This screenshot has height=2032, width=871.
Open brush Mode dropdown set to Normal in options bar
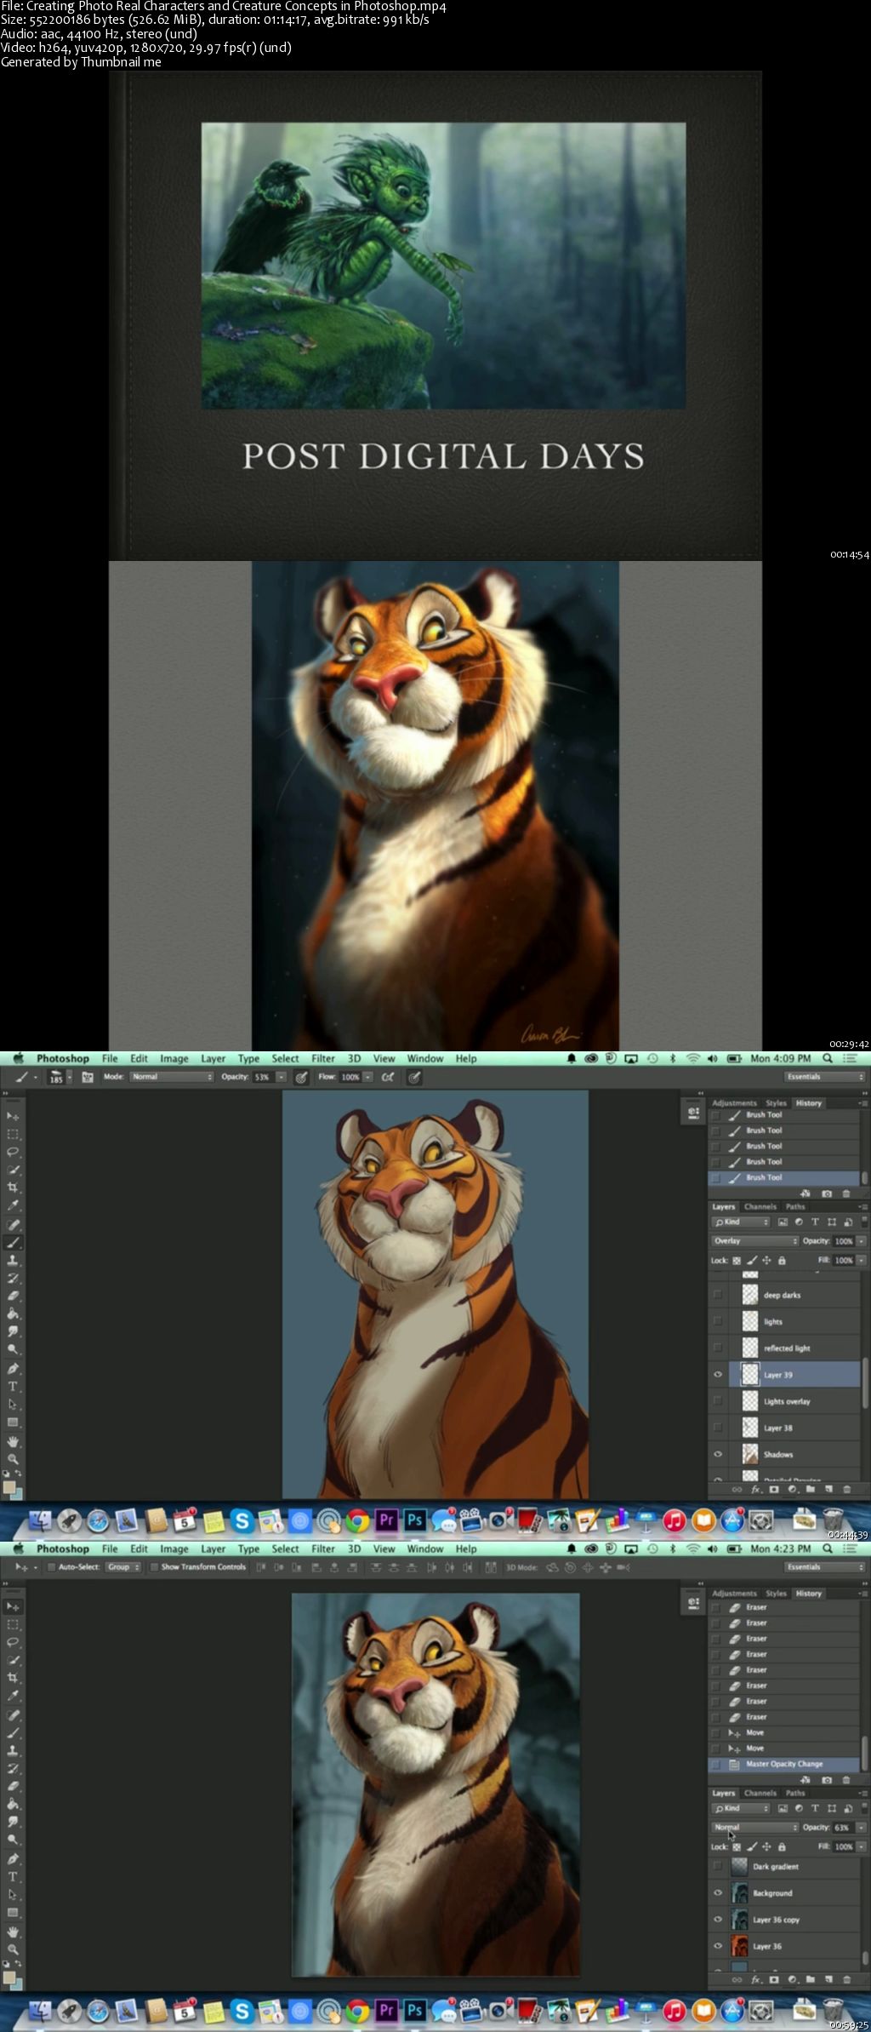[x=171, y=1077]
